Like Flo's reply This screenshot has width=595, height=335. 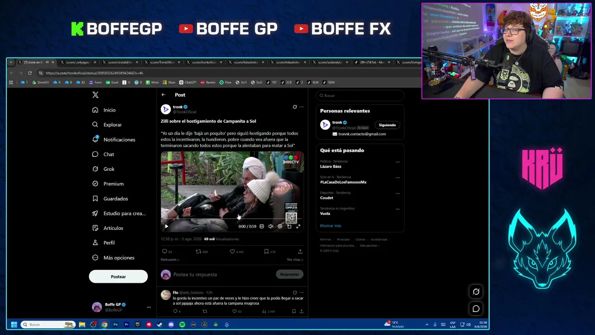(235, 311)
